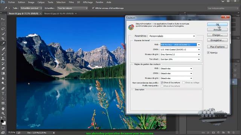Uncheck Non-concordances Choix à l'ouverture

click(x=162, y=82)
